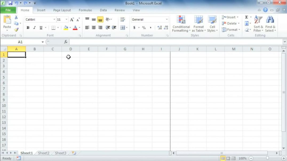Screen dimensions: 287x161
Task: Click the zoom slider handle
Action: pos(268,158)
